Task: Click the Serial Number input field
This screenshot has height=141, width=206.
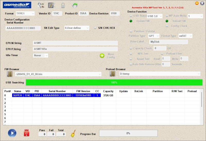Action: tap(23, 28)
